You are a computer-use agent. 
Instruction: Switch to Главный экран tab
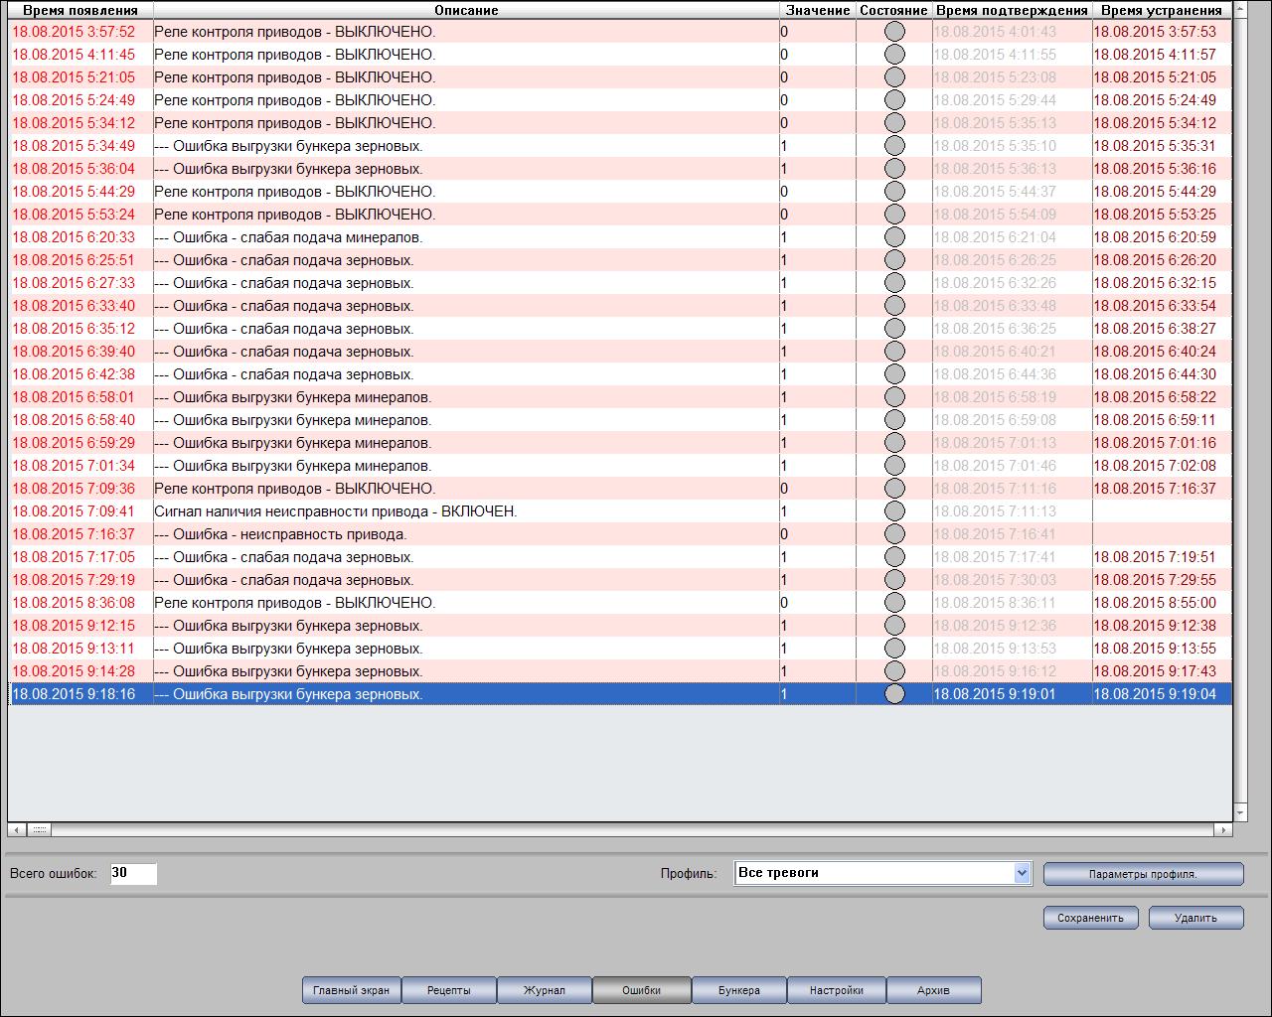coord(351,990)
